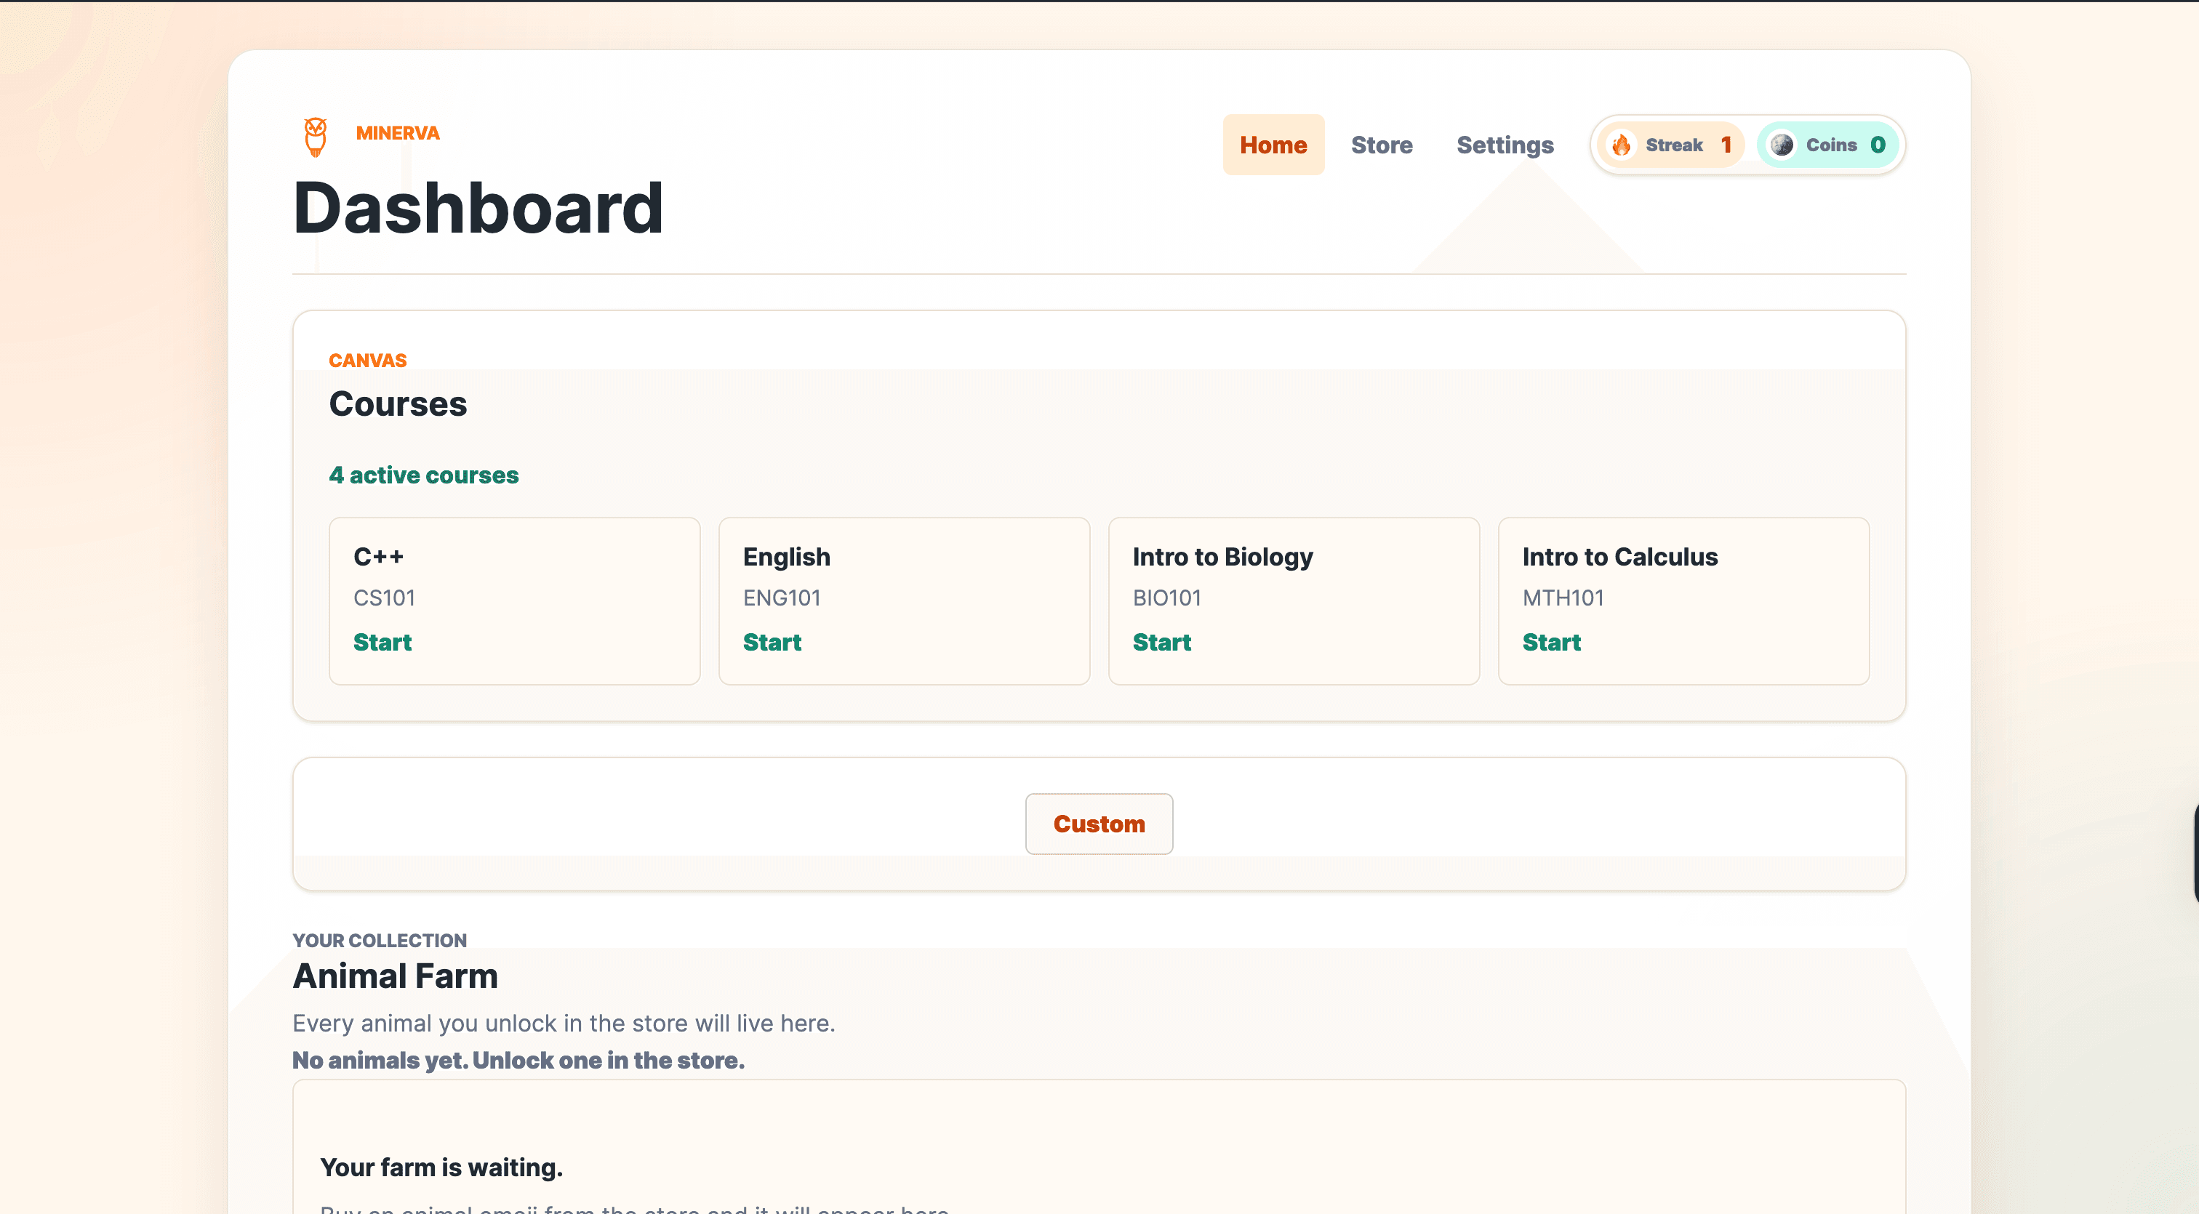Open the Home tab
The image size is (2199, 1214).
1273,145
